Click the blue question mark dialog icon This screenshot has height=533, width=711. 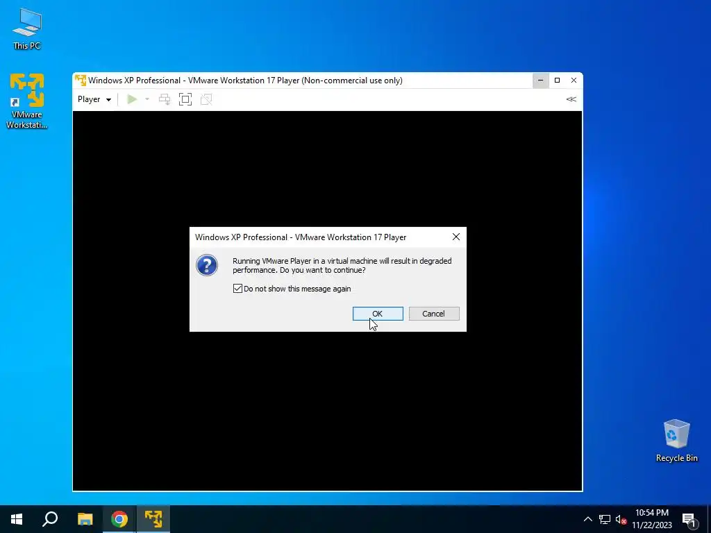click(x=207, y=265)
